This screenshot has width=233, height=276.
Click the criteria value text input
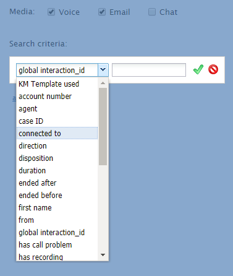pos(149,70)
